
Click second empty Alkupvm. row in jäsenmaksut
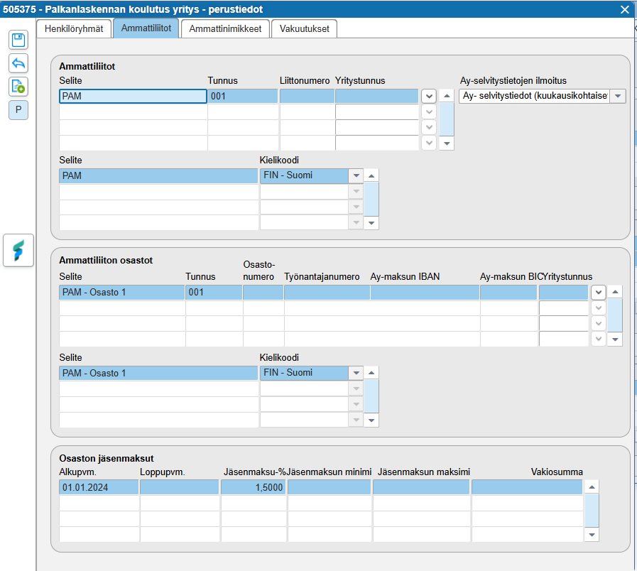[99, 519]
